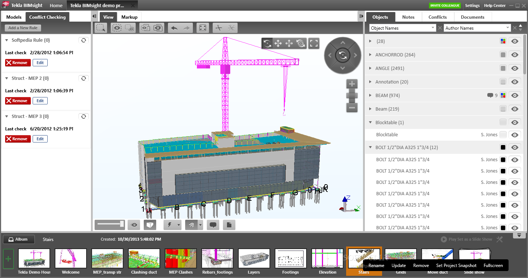Image resolution: width=528 pixels, height=278 pixels.
Task: Expand the BEAM (974) group
Action: (370, 96)
